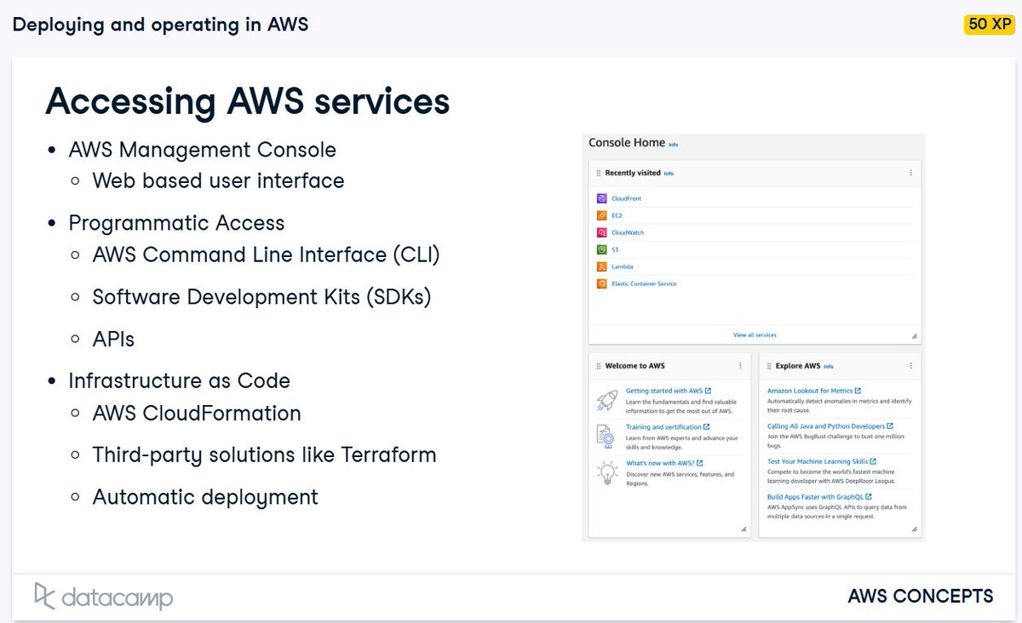Click the Lambda service icon
Viewport: 1022px width, 623px height.
601,266
